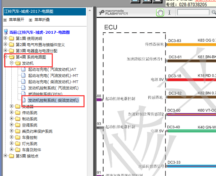Expand the 车身控制 folder node
The height and width of the screenshot is (176, 216).
point(12,137)
